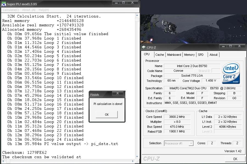Click the Super PI horizontal scrollbar thumb

click(8, 161)
